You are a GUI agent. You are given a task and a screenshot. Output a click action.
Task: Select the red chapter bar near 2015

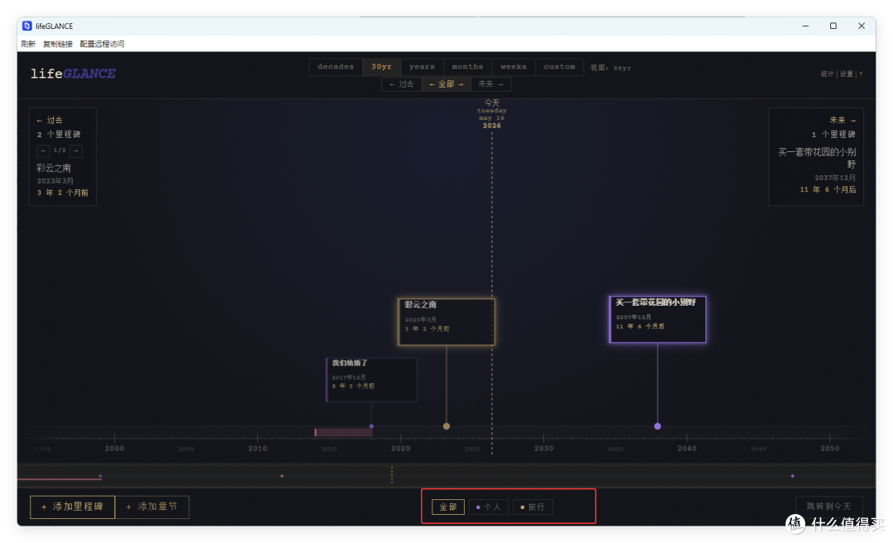click(x=343, y=432)
